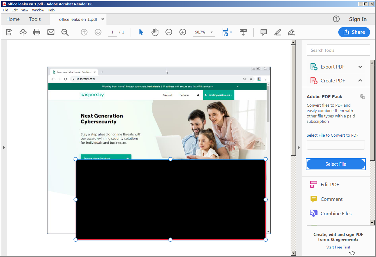
Task: Expand the Export PDF section
Action: click(x=360, y=67)
